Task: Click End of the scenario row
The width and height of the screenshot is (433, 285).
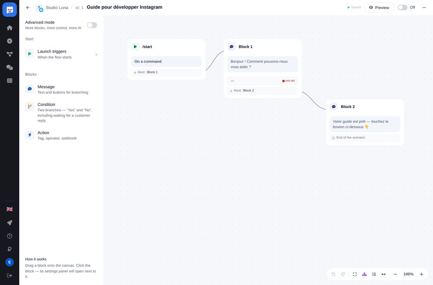Action: tap(364, 137)
